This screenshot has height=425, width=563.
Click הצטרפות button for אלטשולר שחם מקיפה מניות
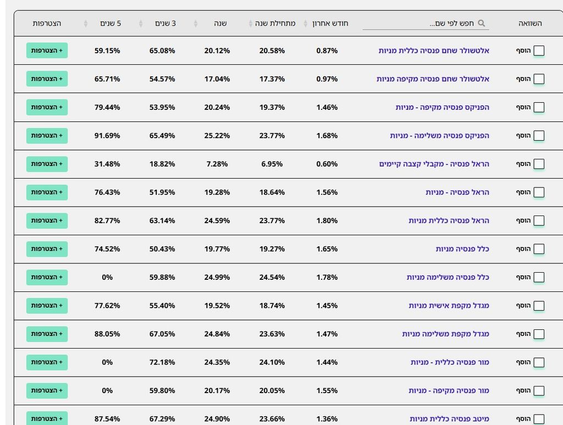tap(47, 79)
